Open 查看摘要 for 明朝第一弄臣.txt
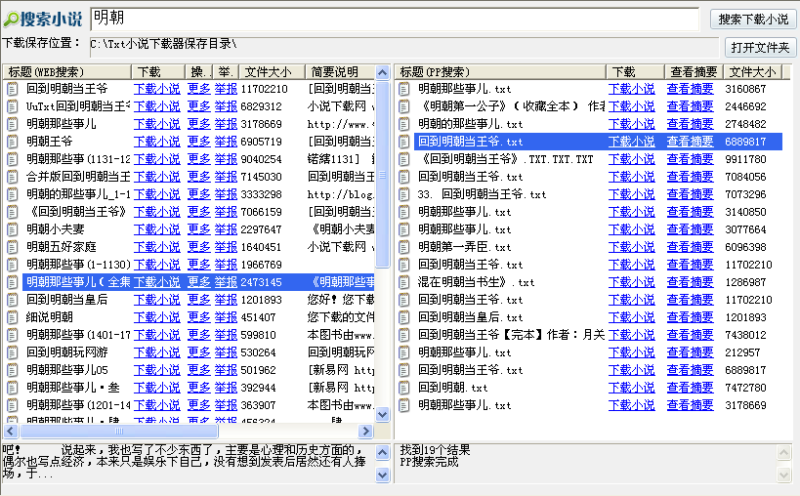 (690, 247)
